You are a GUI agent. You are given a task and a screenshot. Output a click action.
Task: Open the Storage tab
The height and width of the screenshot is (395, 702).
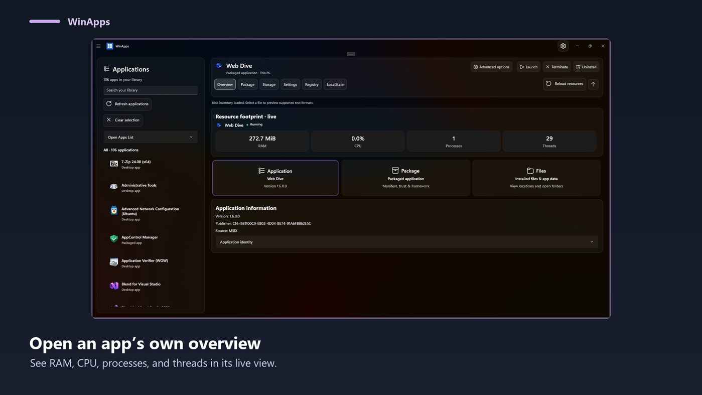click(269, 84)
